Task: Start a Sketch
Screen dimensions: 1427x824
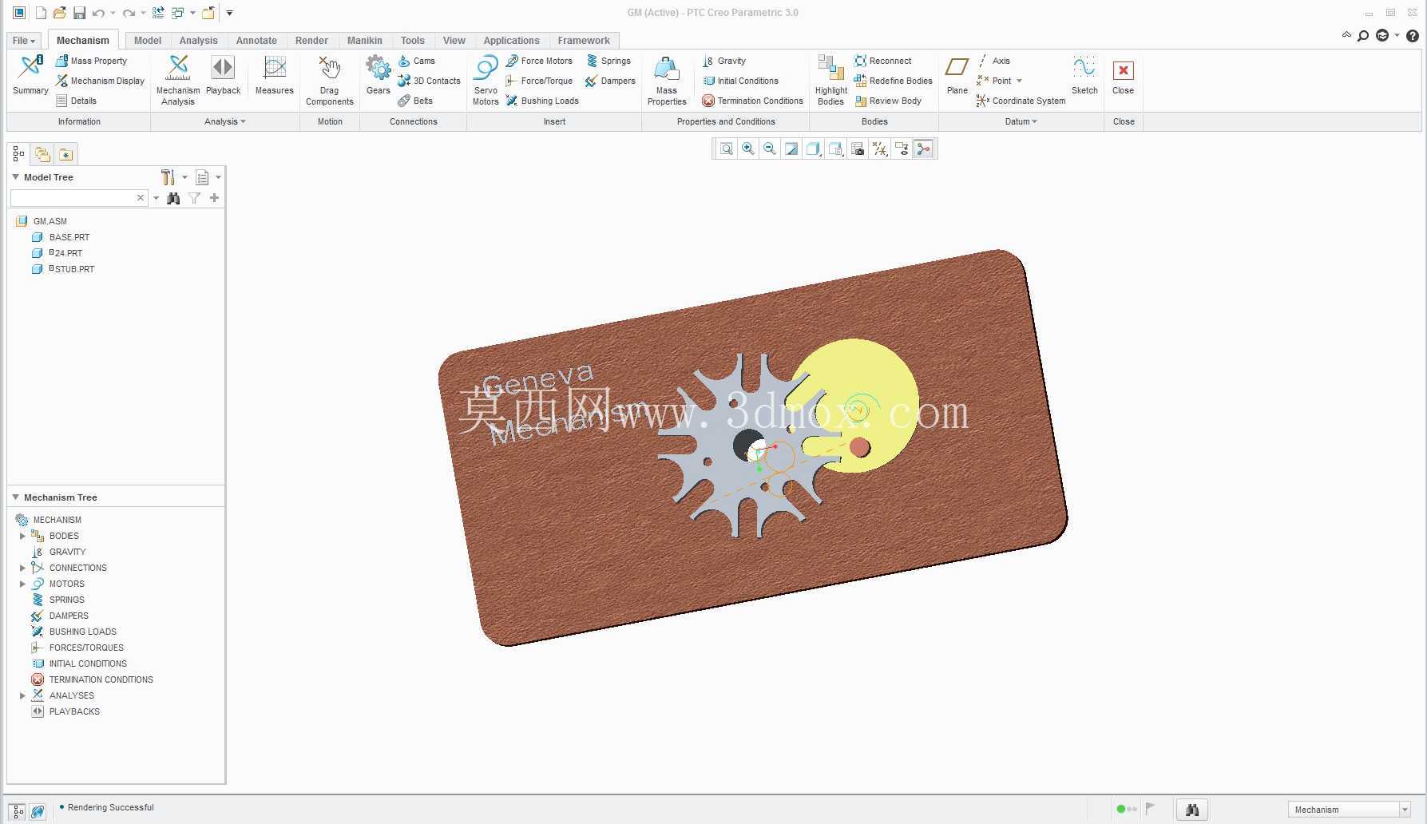Action: tap(1084, 76)
